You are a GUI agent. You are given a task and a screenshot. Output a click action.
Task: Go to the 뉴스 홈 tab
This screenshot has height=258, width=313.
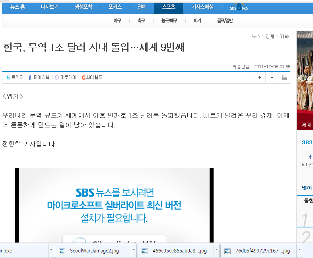tap(17, 7)
